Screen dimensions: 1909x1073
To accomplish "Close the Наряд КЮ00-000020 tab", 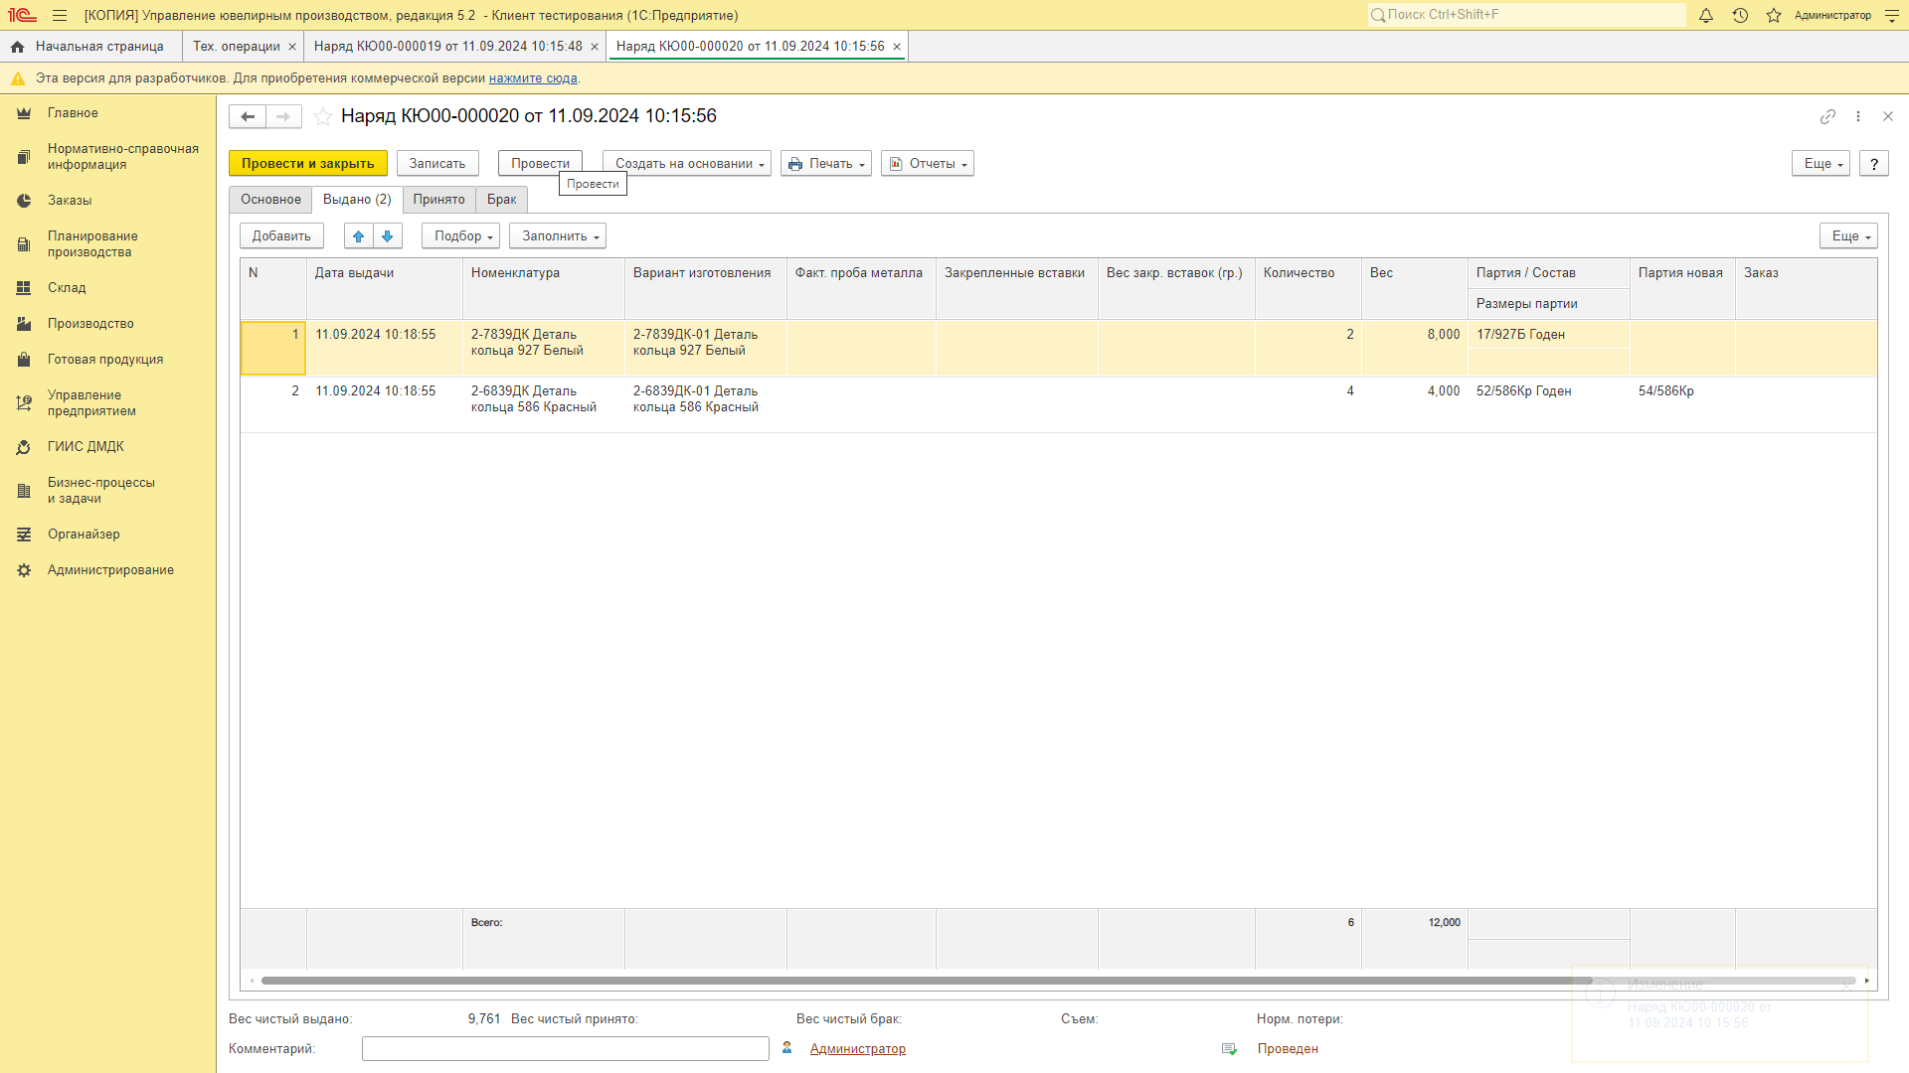I will pos(897,47).
